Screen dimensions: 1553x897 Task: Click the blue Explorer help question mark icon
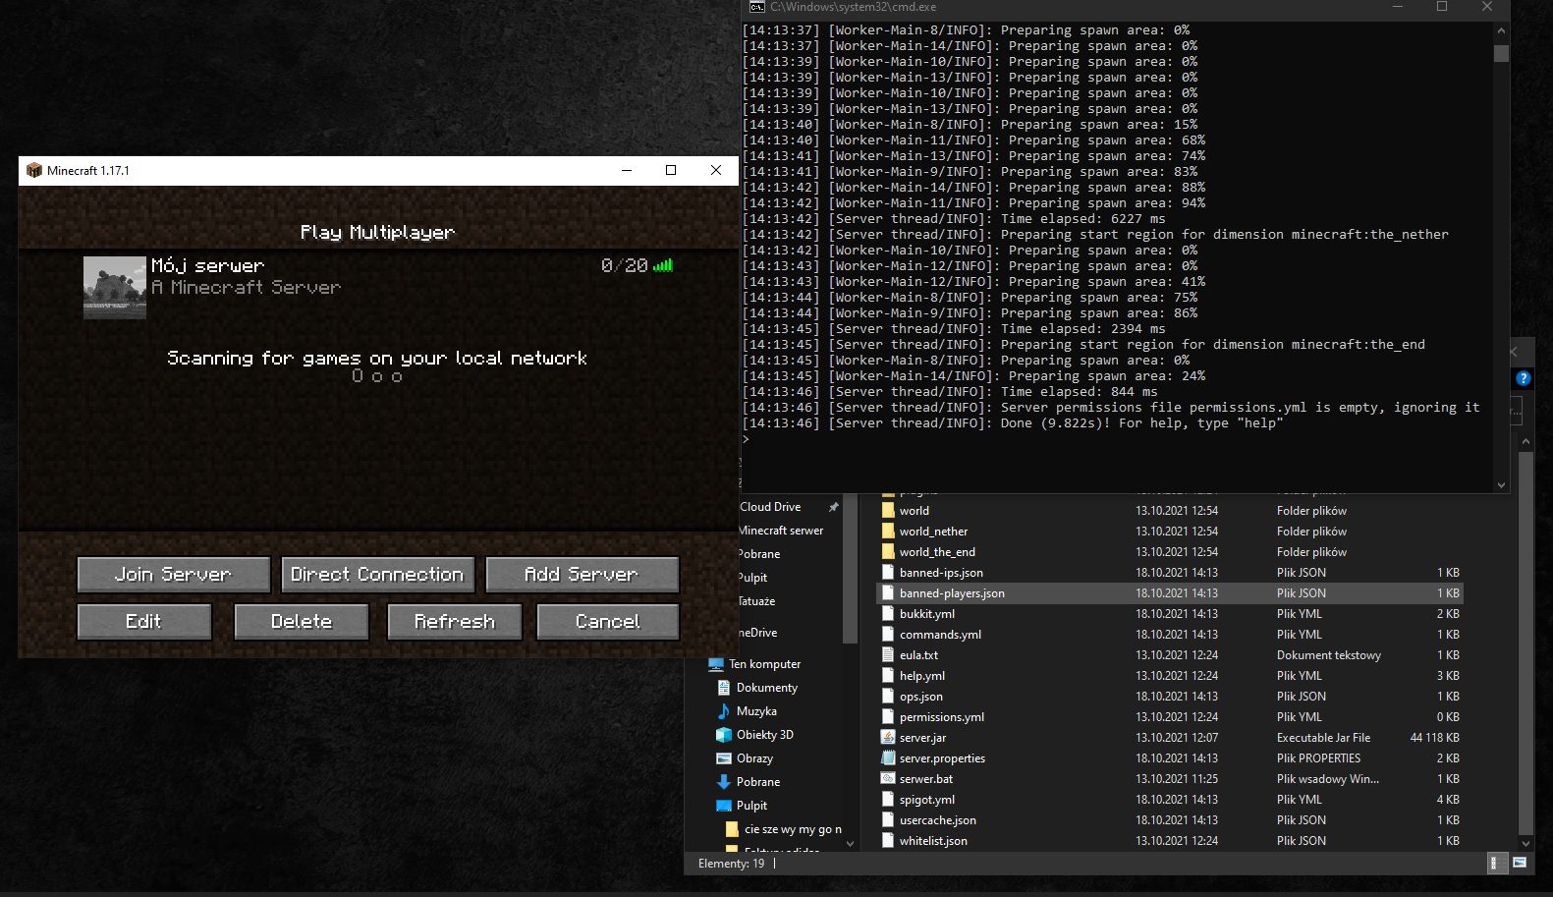tap(1523, 378)
